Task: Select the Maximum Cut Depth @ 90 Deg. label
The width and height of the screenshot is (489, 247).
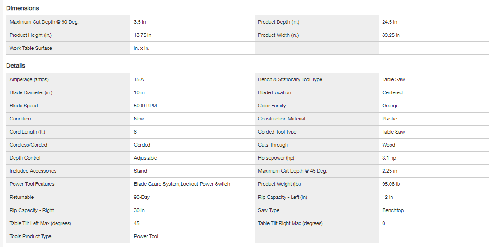Action: 44,22
